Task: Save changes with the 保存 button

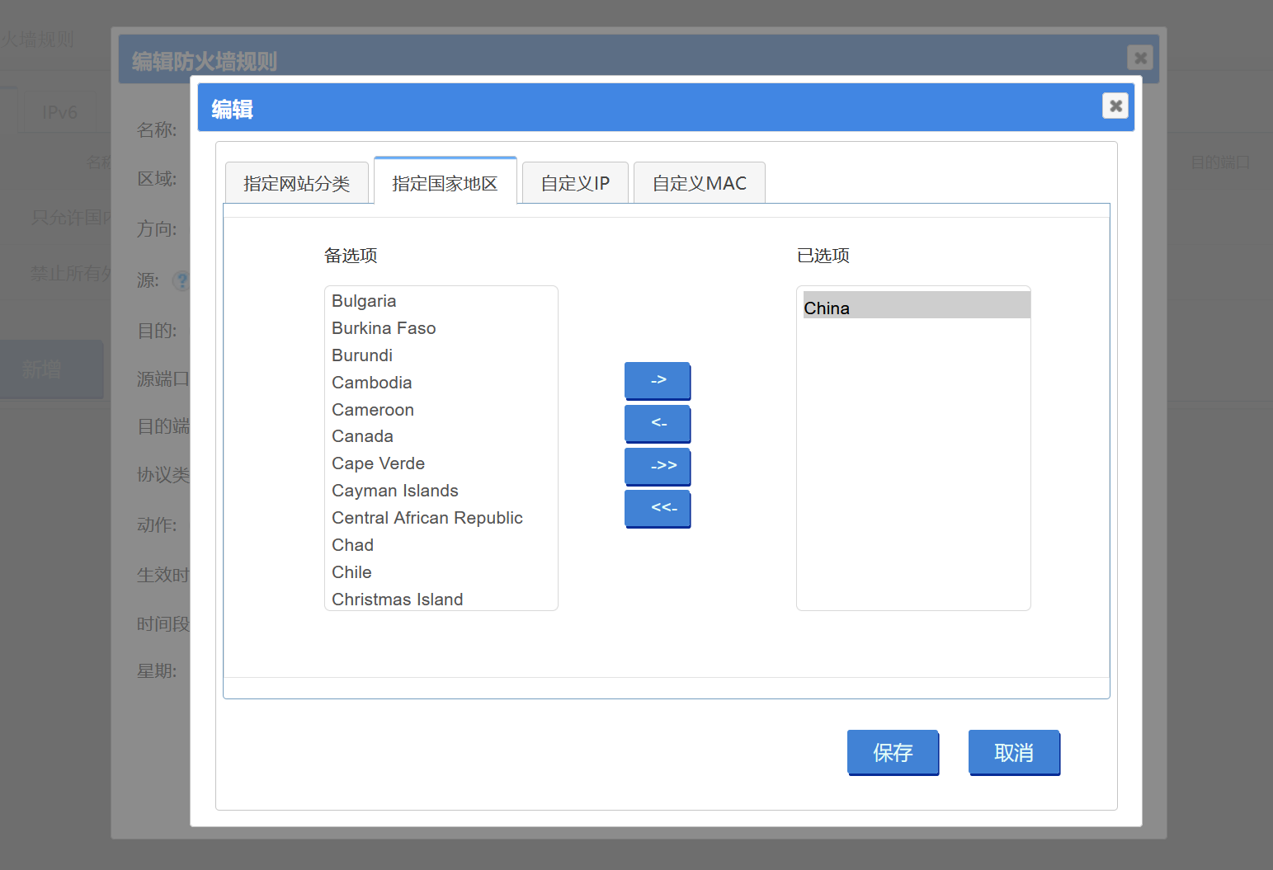Action: click(893, 752)
